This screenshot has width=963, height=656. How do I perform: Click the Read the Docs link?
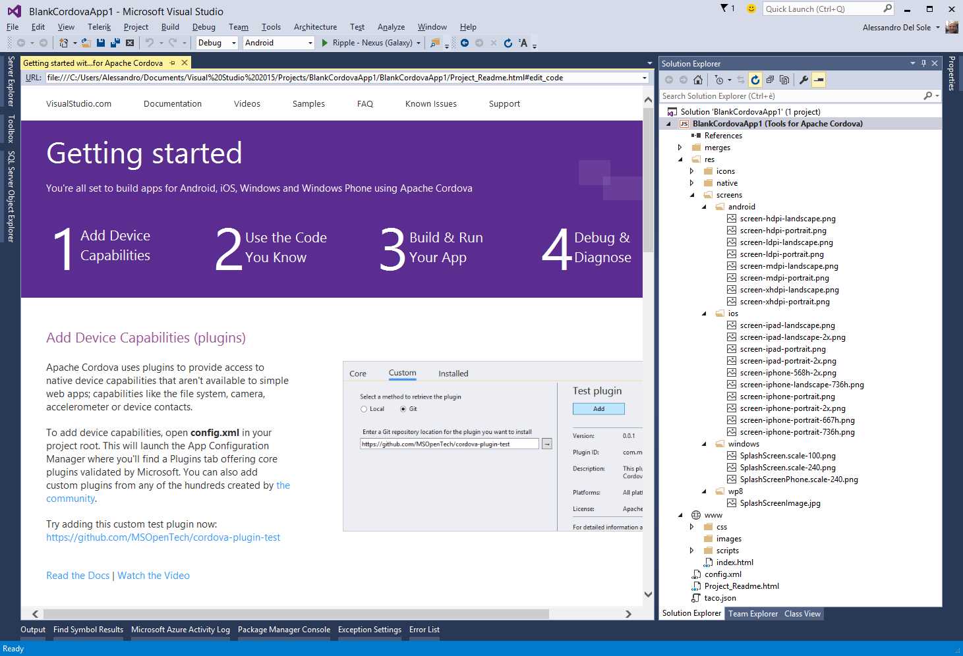(x=77, y=575)
